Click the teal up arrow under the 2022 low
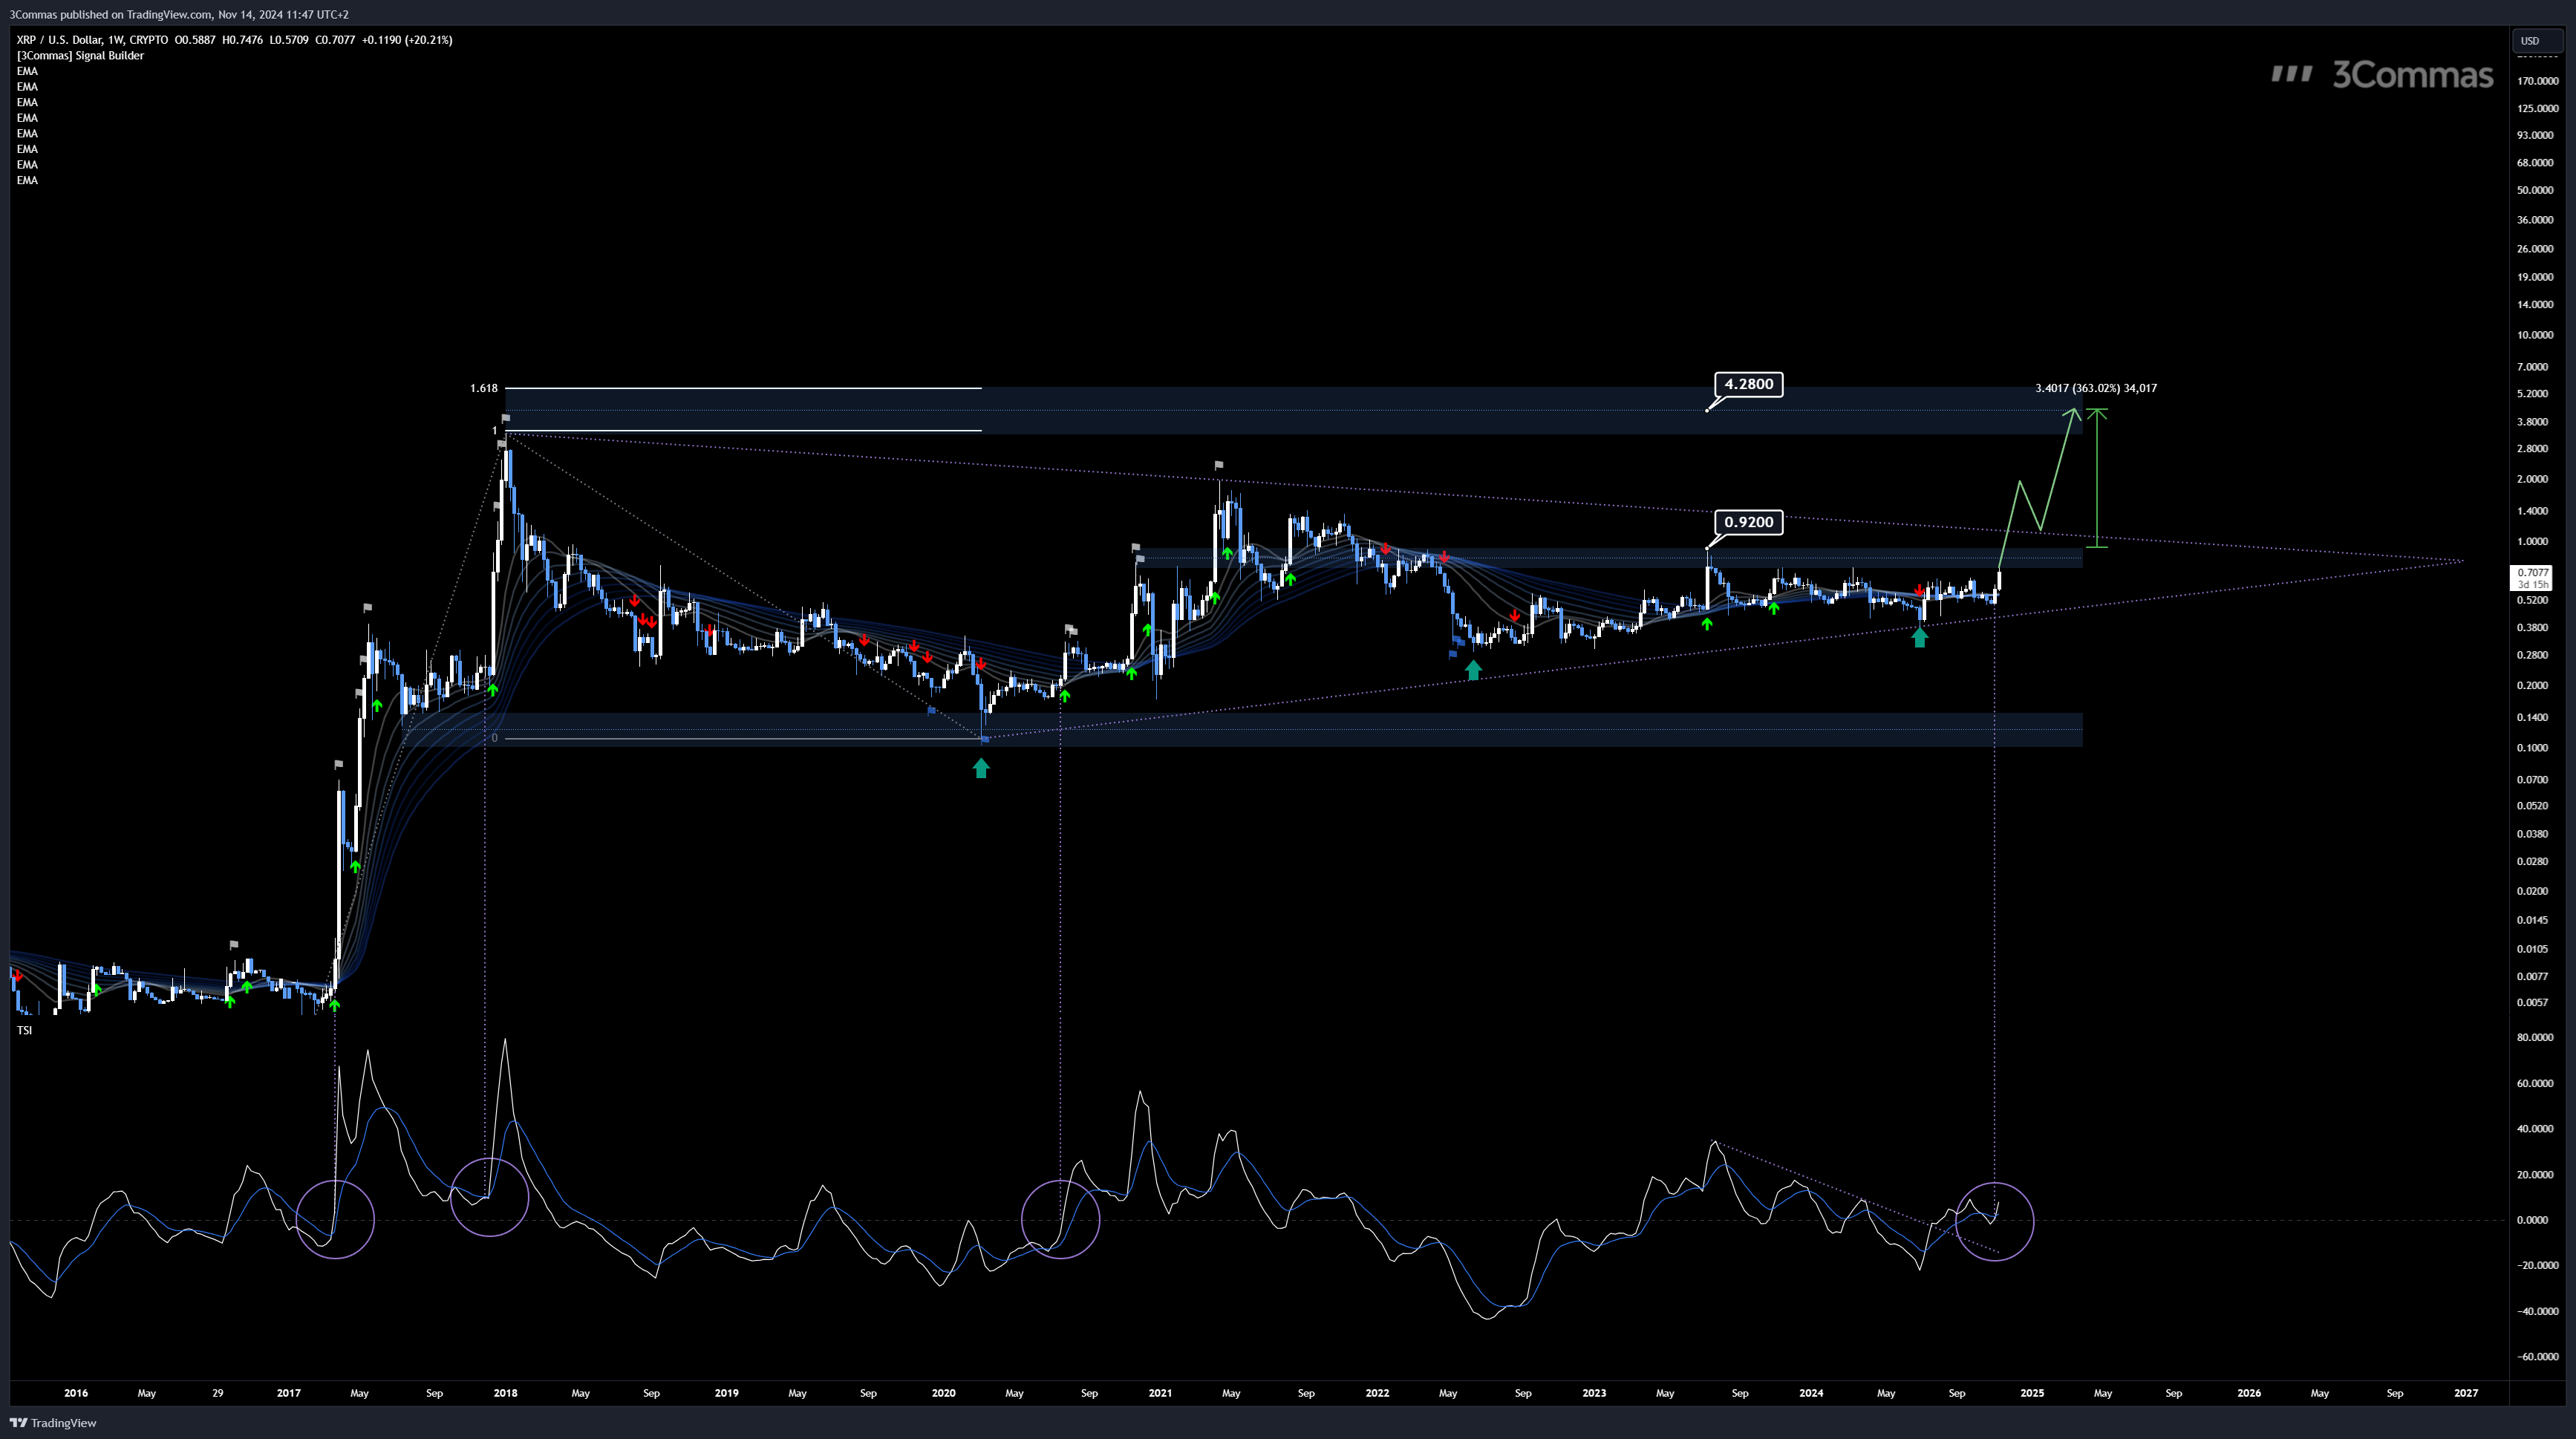Screen dimensions: 2576x1439 click(x=1473, y=670)
